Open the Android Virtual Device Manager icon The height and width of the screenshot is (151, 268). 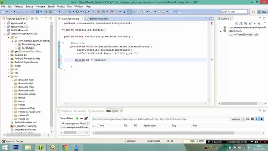tap(50, 12)
